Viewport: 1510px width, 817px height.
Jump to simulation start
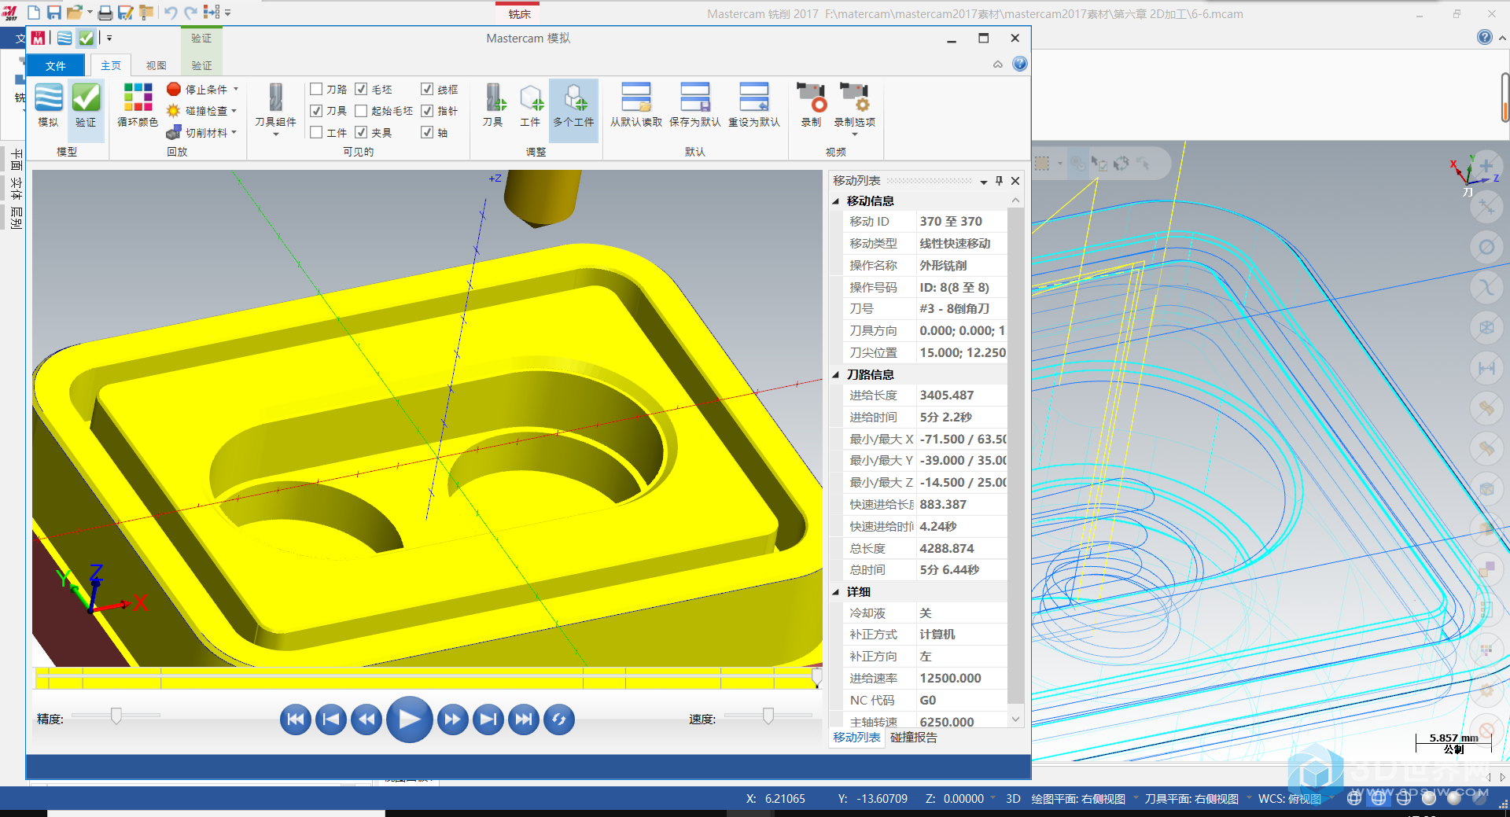click(x=295, y=719)
